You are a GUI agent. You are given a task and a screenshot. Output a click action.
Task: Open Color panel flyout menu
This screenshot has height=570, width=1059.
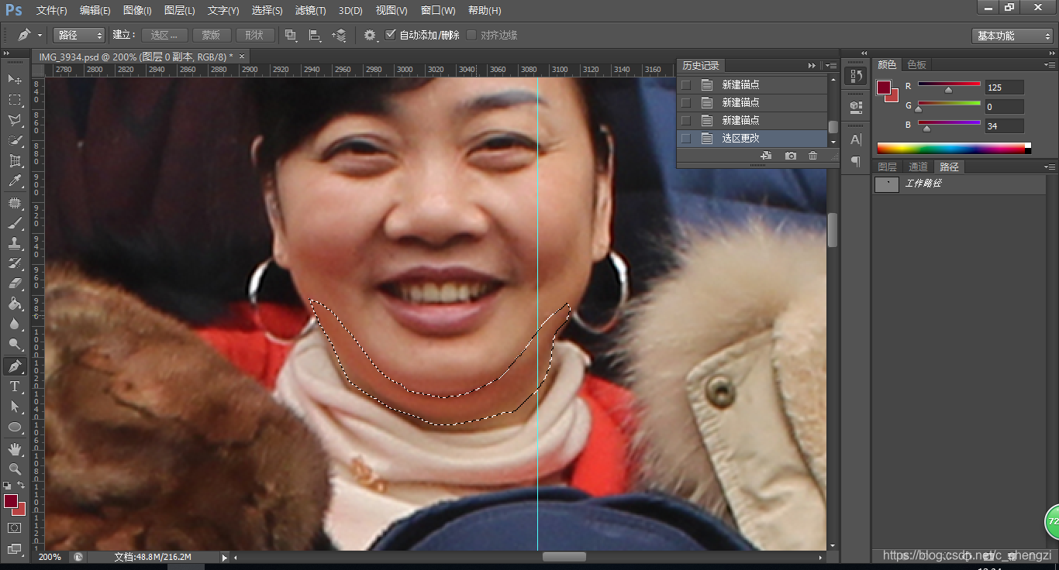[1049, 65]
